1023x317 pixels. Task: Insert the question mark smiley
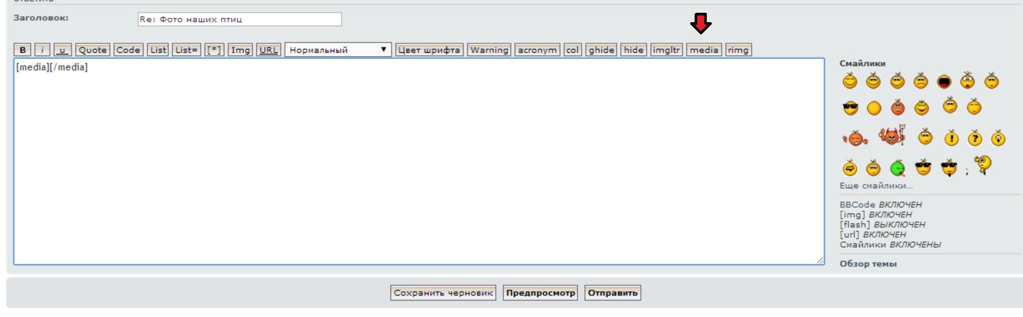tap(975, 139)
